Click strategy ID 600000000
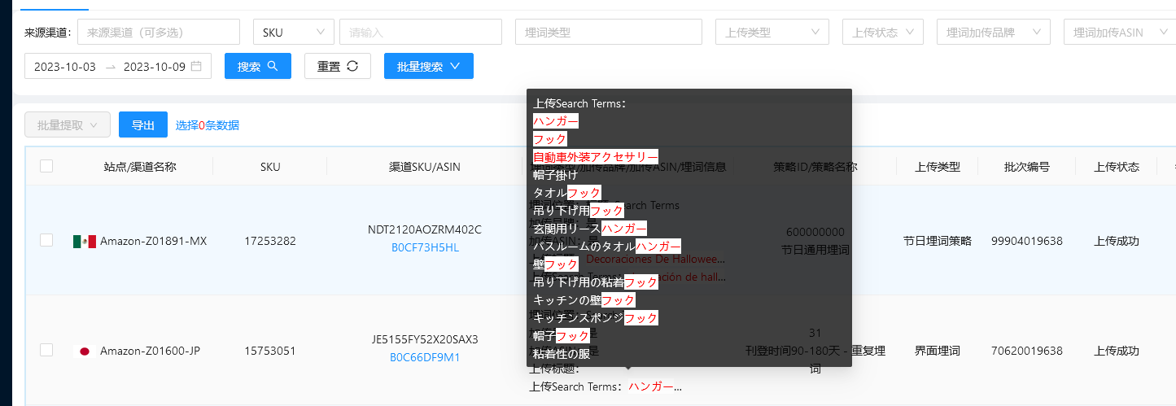The height and width of the screenshot is (406, 1176). [x=815, y=232]
